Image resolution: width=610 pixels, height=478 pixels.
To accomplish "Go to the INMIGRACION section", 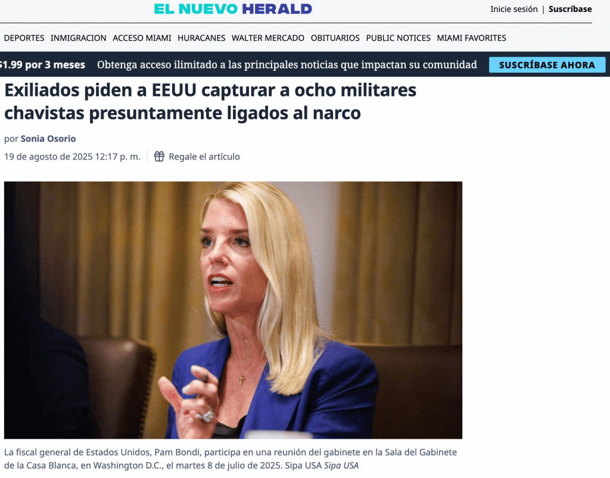I will 78,38.
